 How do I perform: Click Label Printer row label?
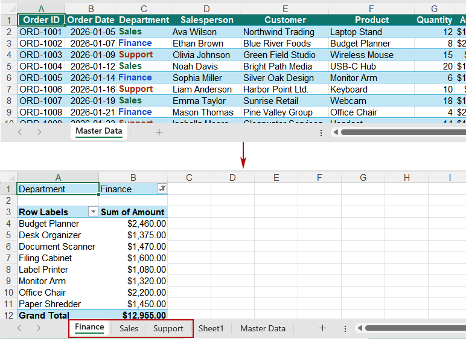pyautogui.click(x=58, y=270)
